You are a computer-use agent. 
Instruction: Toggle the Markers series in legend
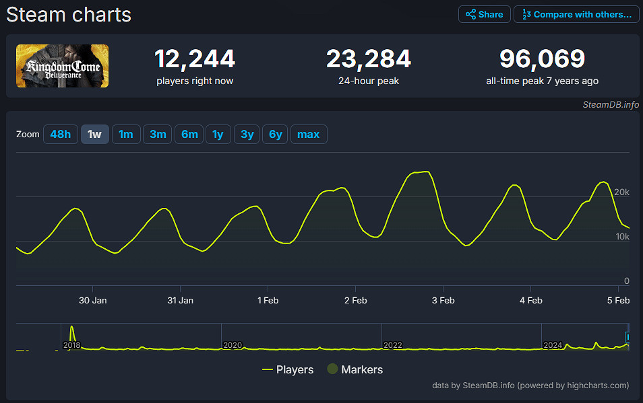pyautogui.click(x=361, y=369)
